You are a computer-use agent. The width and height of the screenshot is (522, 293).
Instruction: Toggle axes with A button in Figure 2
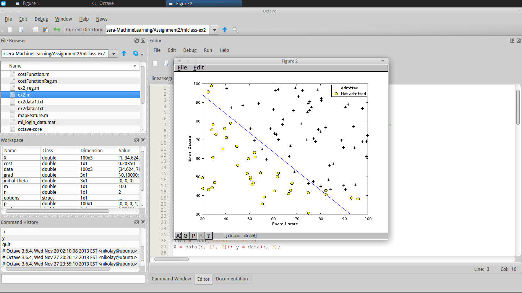click(178, 236)
